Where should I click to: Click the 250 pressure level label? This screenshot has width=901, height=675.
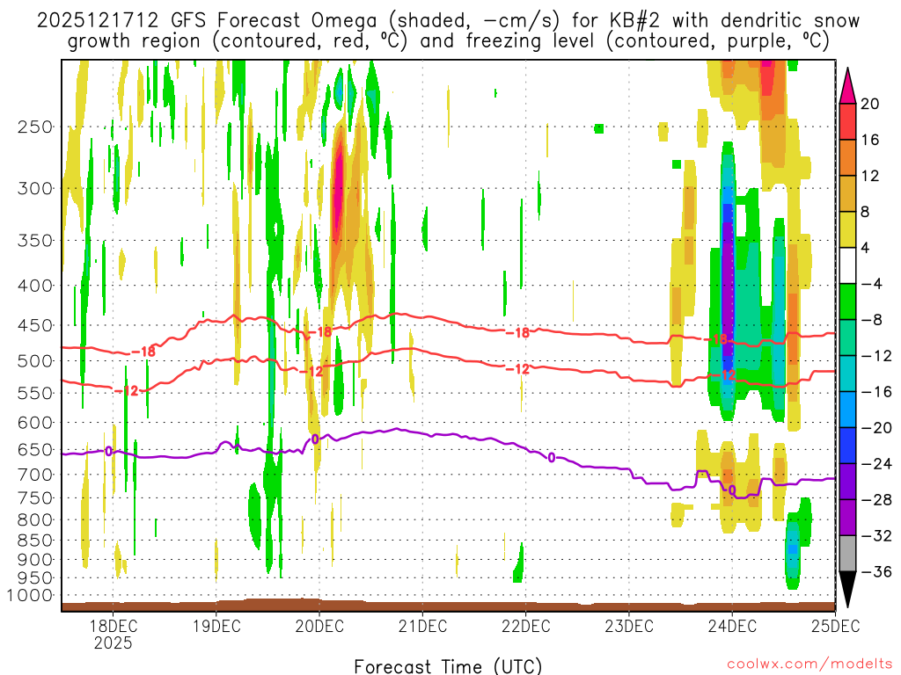(x=35, y=127)
